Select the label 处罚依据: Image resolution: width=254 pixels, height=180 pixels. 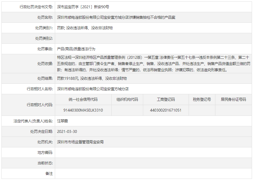pos(45,64)
